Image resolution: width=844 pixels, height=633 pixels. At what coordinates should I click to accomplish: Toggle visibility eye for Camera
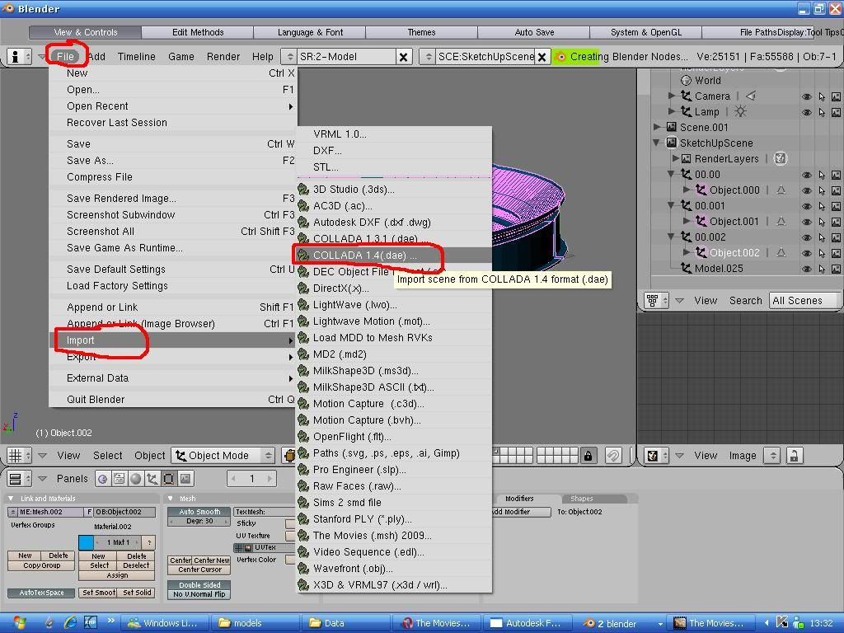tap(807, 97)
